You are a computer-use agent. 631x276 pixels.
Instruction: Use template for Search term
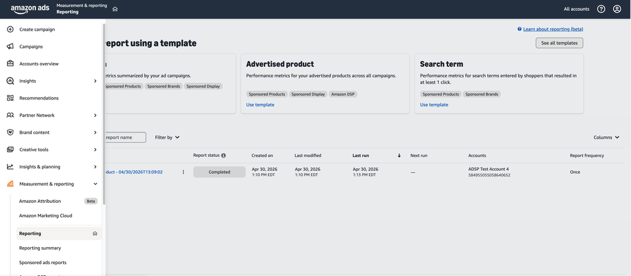(434, 105)
